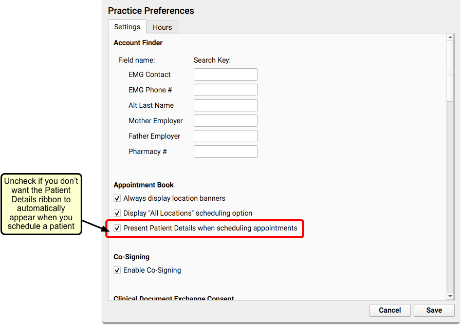The width and height of the screenshot is (462, 326).
Task: Disable the Enable Co-Signing checkbox
Action: (x=117, y=270)
